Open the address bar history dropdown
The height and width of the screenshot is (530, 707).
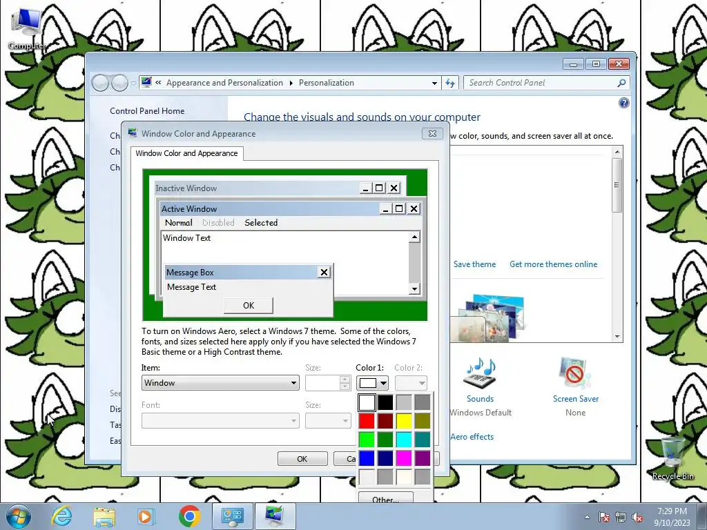click(434, 83)
